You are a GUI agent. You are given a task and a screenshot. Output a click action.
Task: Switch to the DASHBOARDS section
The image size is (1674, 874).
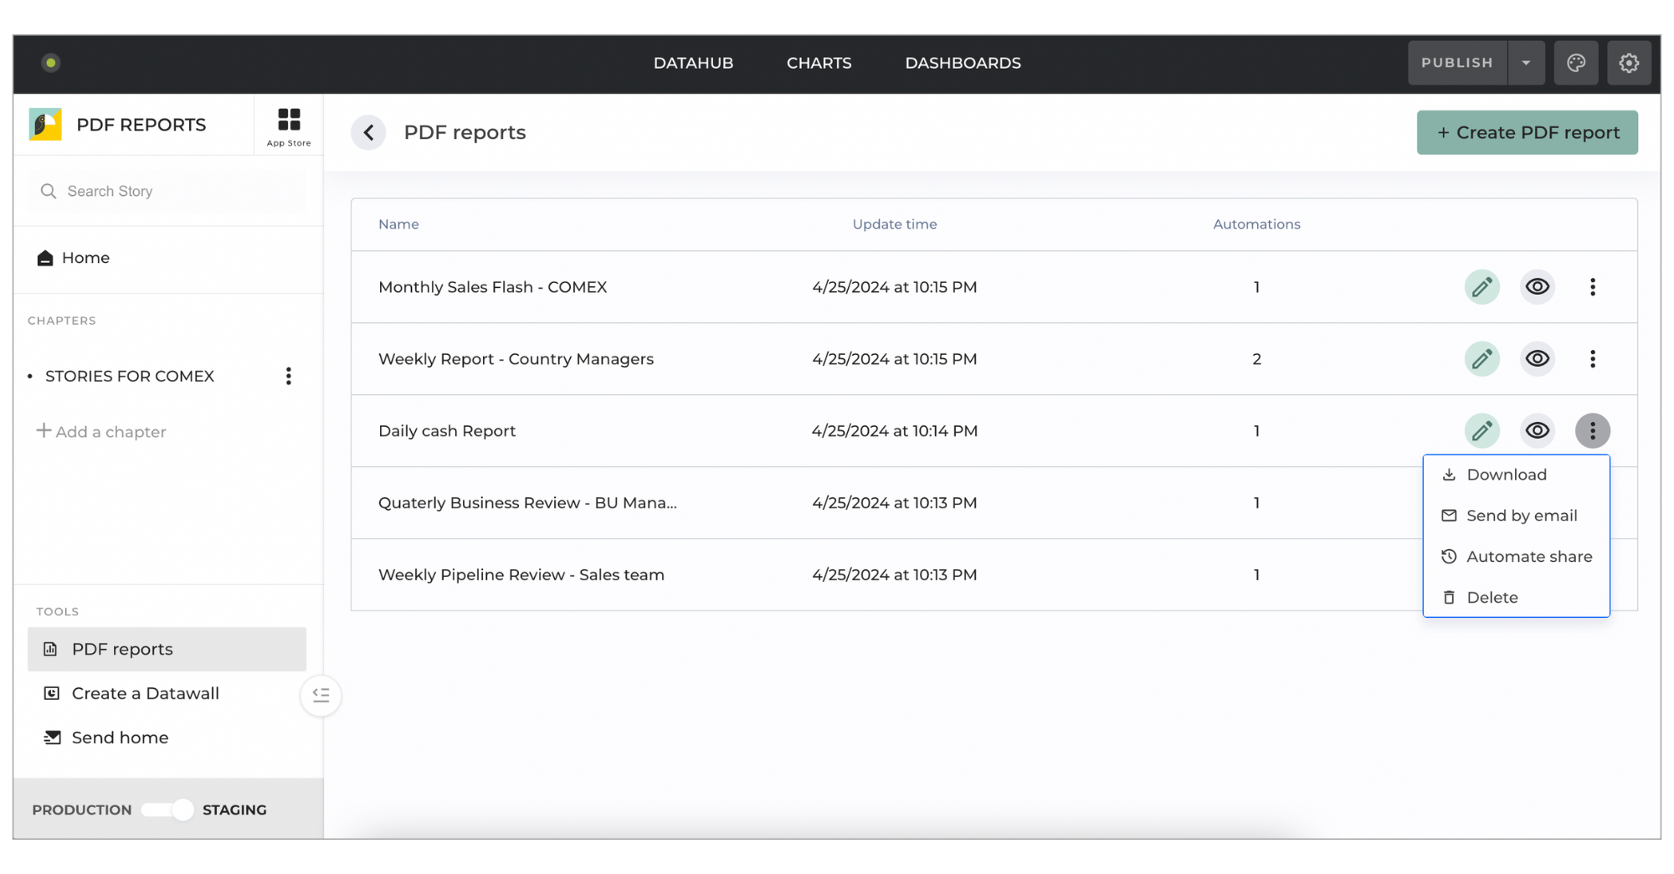[x=963, y=63]
